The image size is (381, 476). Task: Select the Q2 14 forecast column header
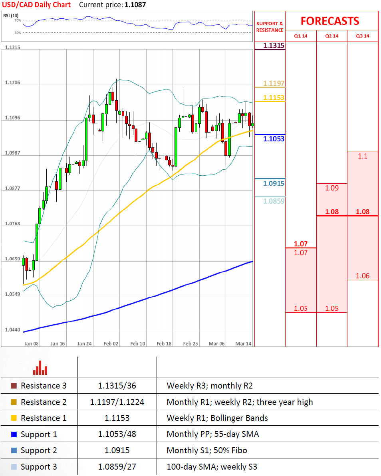click(x=331, y=36)
